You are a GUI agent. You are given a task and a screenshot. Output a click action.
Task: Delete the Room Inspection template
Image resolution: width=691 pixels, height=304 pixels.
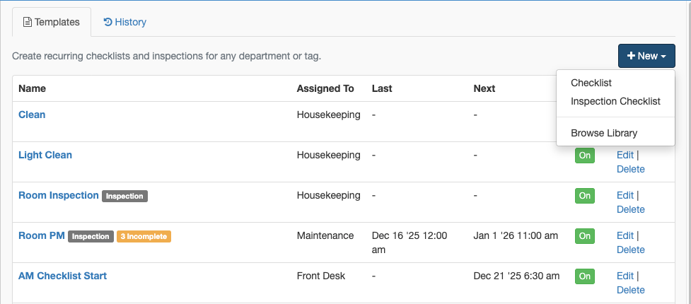tap(631, 209)
